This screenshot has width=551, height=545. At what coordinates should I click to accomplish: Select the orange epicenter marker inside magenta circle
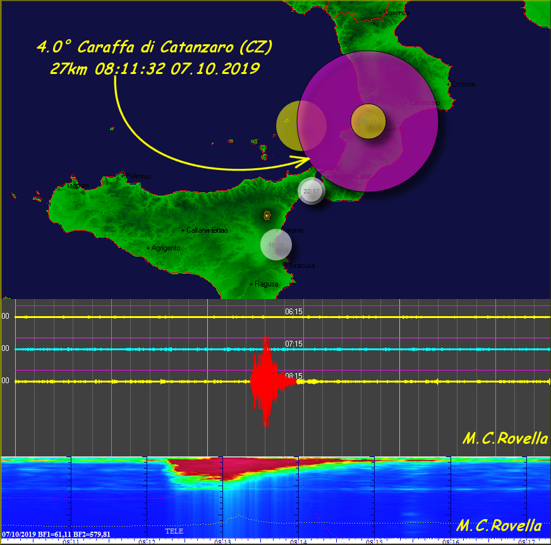[368, 121]
